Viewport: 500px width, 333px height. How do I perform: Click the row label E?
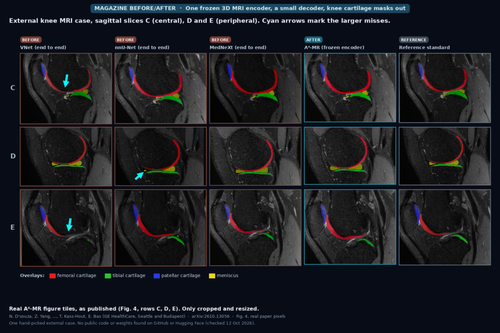pyautogui.click(x=13, y=227)
